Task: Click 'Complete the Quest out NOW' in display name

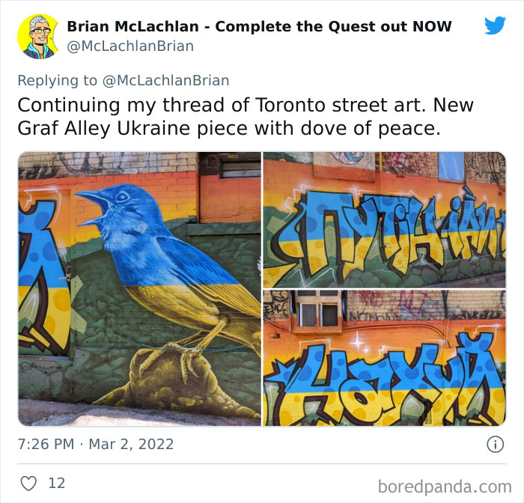Action: [x=333, y=26]
